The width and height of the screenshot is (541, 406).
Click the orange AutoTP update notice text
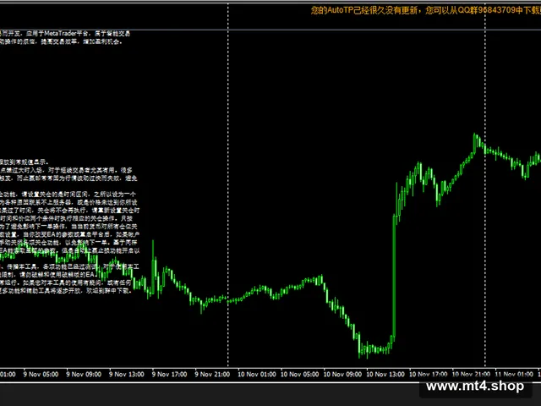click(x=426, y=10)
